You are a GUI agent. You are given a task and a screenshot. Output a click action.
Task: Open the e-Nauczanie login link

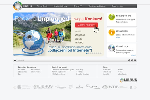click(x=35, y=69)
